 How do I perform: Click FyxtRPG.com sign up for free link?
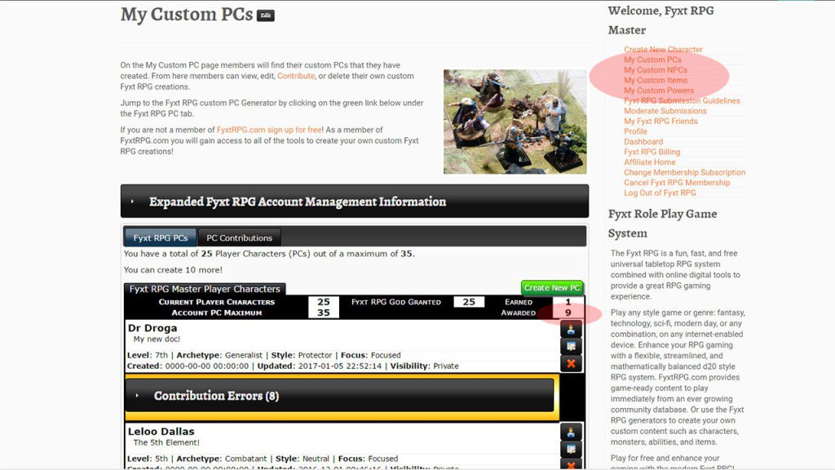click(x=269, y=130)
